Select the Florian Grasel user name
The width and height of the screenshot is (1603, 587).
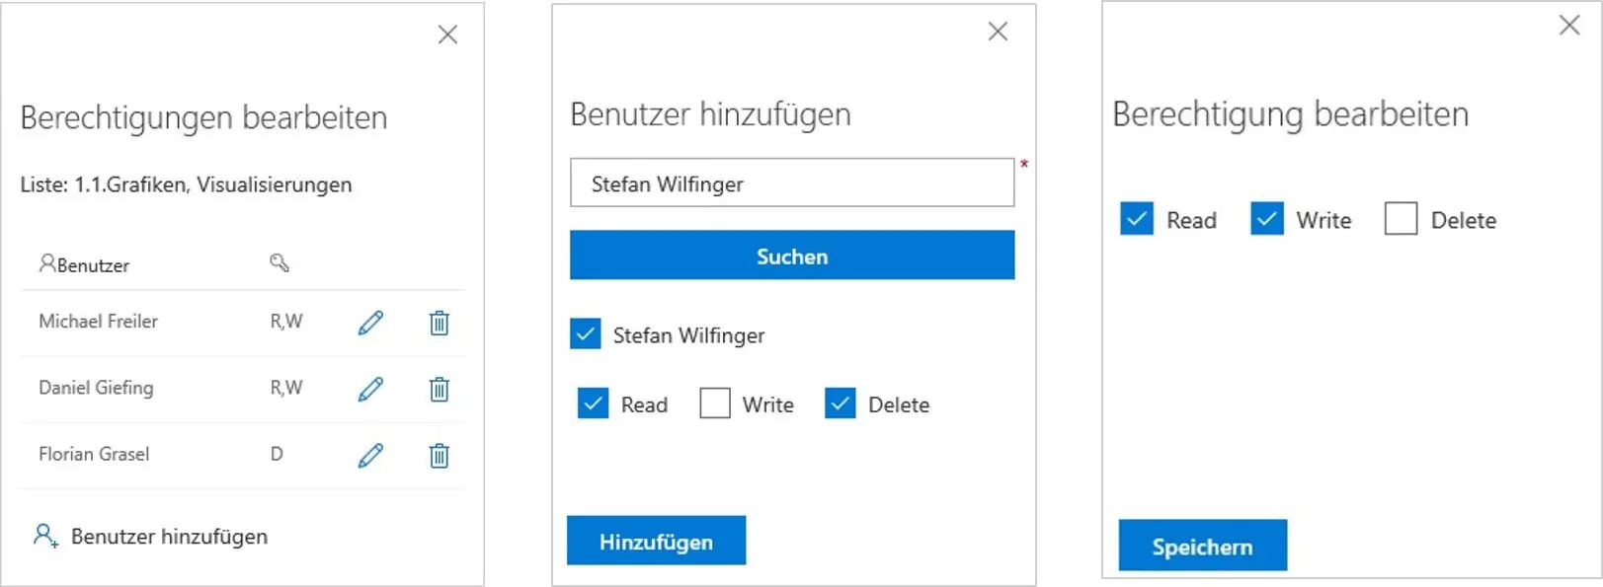[x=94, y=454]
